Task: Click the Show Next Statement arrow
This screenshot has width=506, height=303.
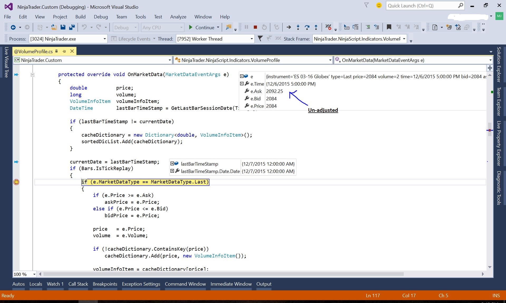Action: tap(289, 27)
